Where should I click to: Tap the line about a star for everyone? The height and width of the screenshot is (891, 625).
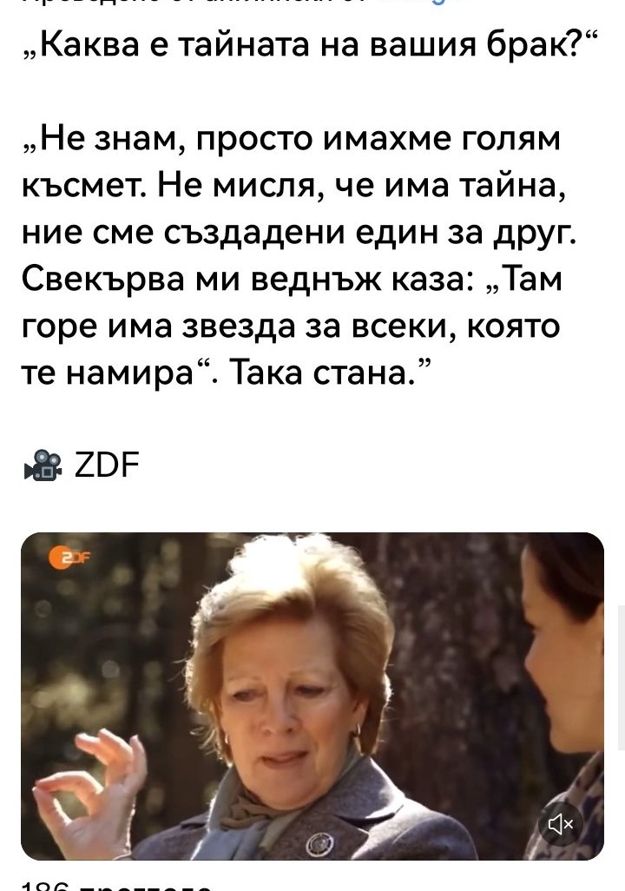pyautogui.click(x=291, y=327)
